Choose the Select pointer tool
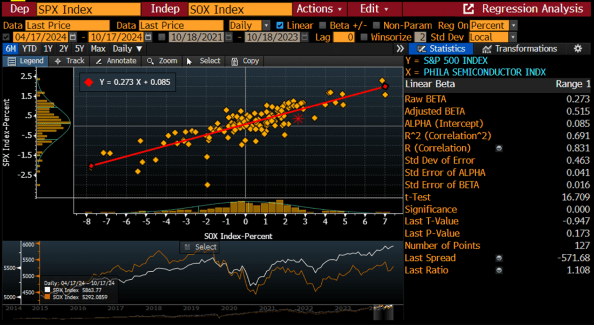Viewport: 594px width, 325px height. pos(204,61)
